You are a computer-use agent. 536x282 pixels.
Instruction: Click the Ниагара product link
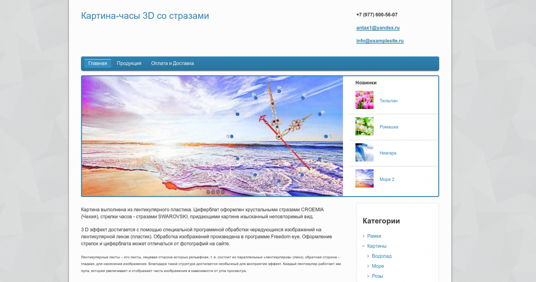coord(388,153)
